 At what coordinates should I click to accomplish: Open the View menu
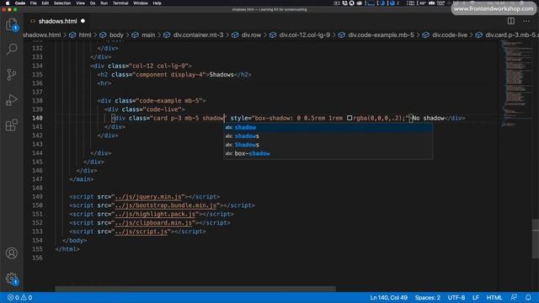click(81, 3)
